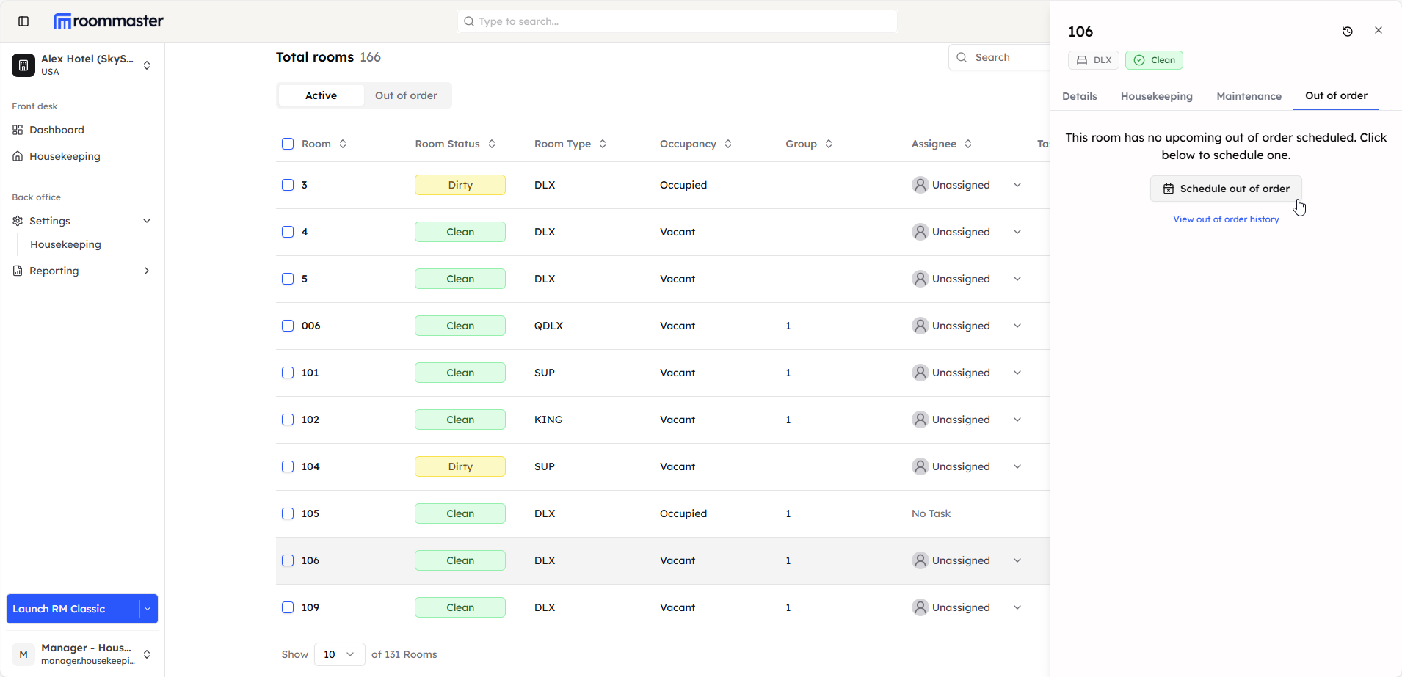
Task: Open Dashboard from the sidebar
Action: 57,130
